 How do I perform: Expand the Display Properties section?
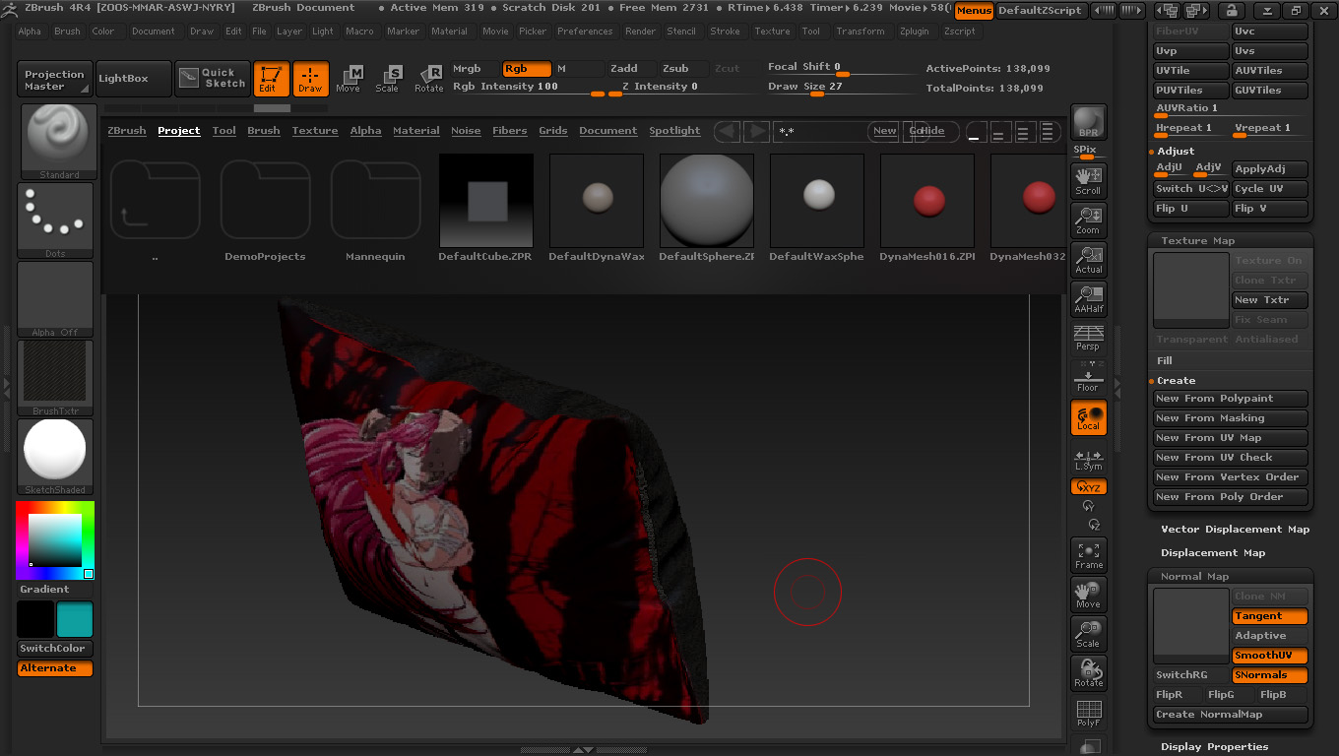point(1214,746)
